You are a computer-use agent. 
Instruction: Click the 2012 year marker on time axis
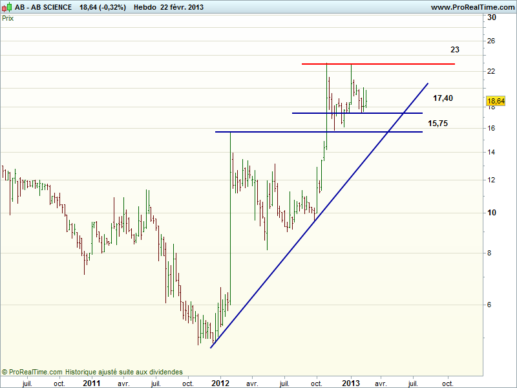click(x=221, y=383)
